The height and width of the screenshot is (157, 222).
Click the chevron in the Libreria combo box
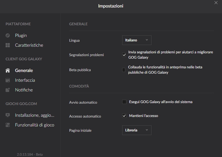(147, 130)
